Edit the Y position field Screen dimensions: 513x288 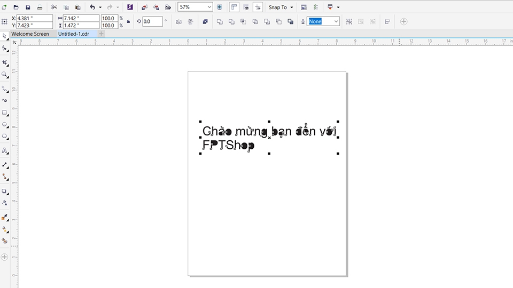[34, 25]
